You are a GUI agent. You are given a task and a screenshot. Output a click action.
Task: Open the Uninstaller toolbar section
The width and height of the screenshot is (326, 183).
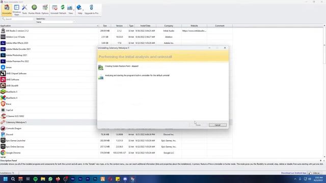coord(7,10)
